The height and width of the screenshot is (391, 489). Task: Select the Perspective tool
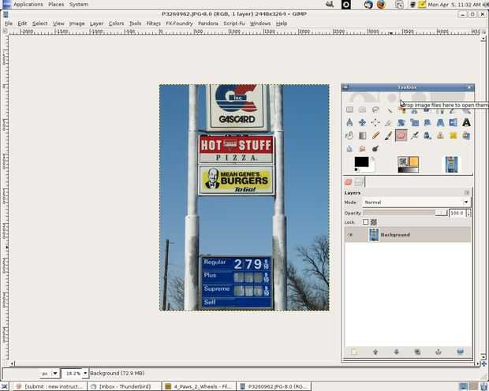440,122
